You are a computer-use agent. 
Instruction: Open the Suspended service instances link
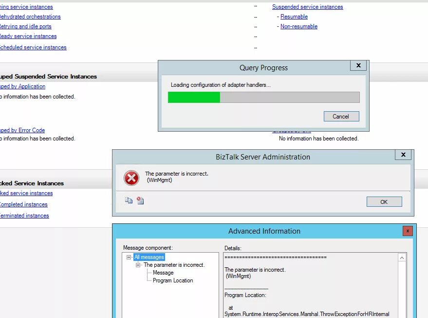point(307,7)
